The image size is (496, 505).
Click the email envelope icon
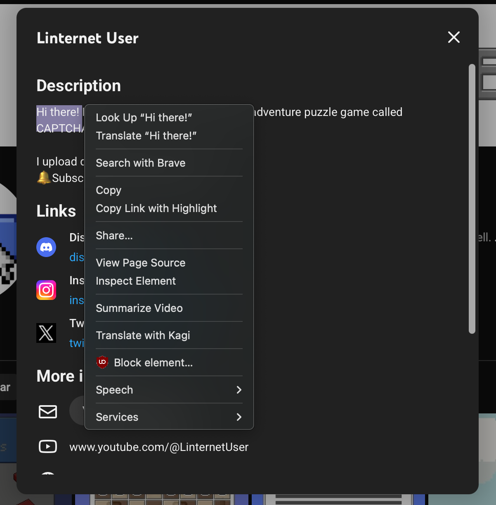click(x=48, y=411)
